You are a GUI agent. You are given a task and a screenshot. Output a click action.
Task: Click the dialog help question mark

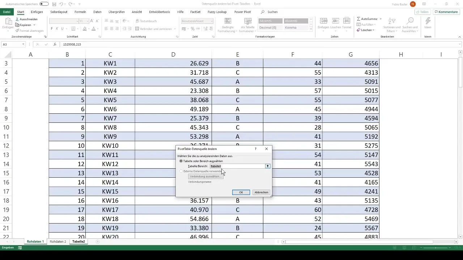255,149
